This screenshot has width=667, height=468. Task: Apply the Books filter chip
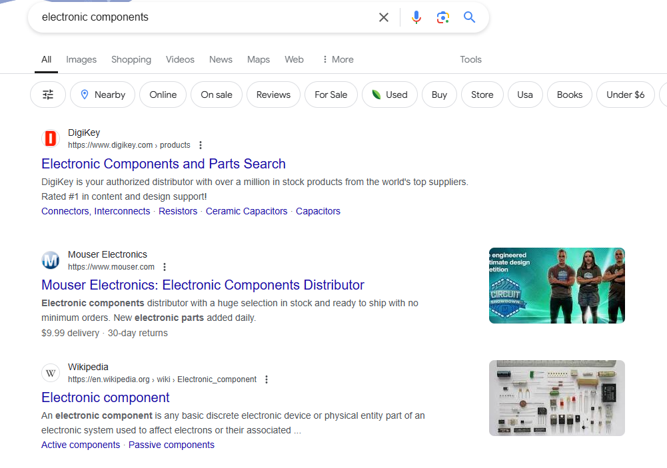click(x=570, y=95)
